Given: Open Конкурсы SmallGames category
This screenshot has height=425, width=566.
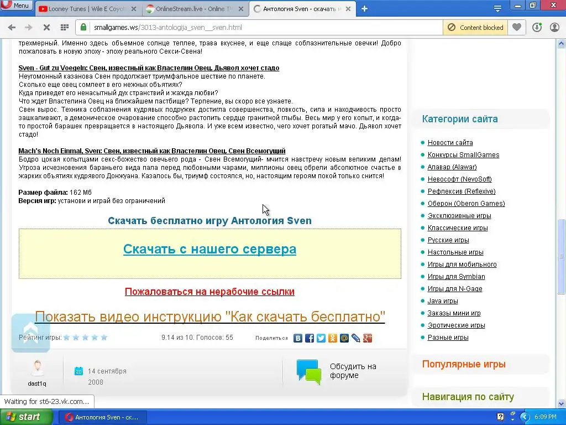Looking at the screenshot, I should click(x=464, y=155).
